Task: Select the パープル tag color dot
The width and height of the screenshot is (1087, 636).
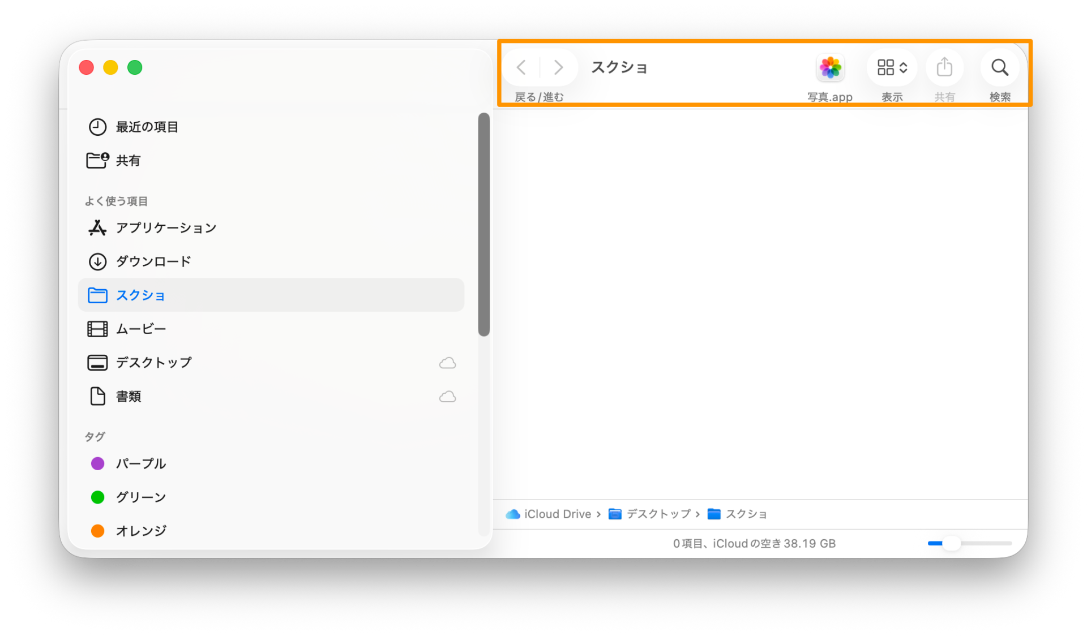Action: tap(98, 463)
